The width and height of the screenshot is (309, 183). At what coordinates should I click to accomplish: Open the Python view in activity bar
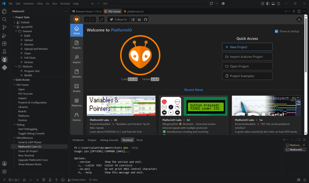[4, 68]
